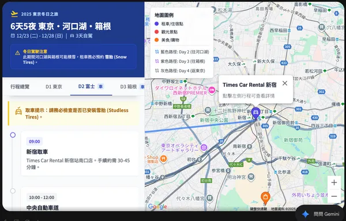Screen dimensions: 346x221
Task: Click the 2025 東京冬日之旅 header label
Action: coord(40,14)
